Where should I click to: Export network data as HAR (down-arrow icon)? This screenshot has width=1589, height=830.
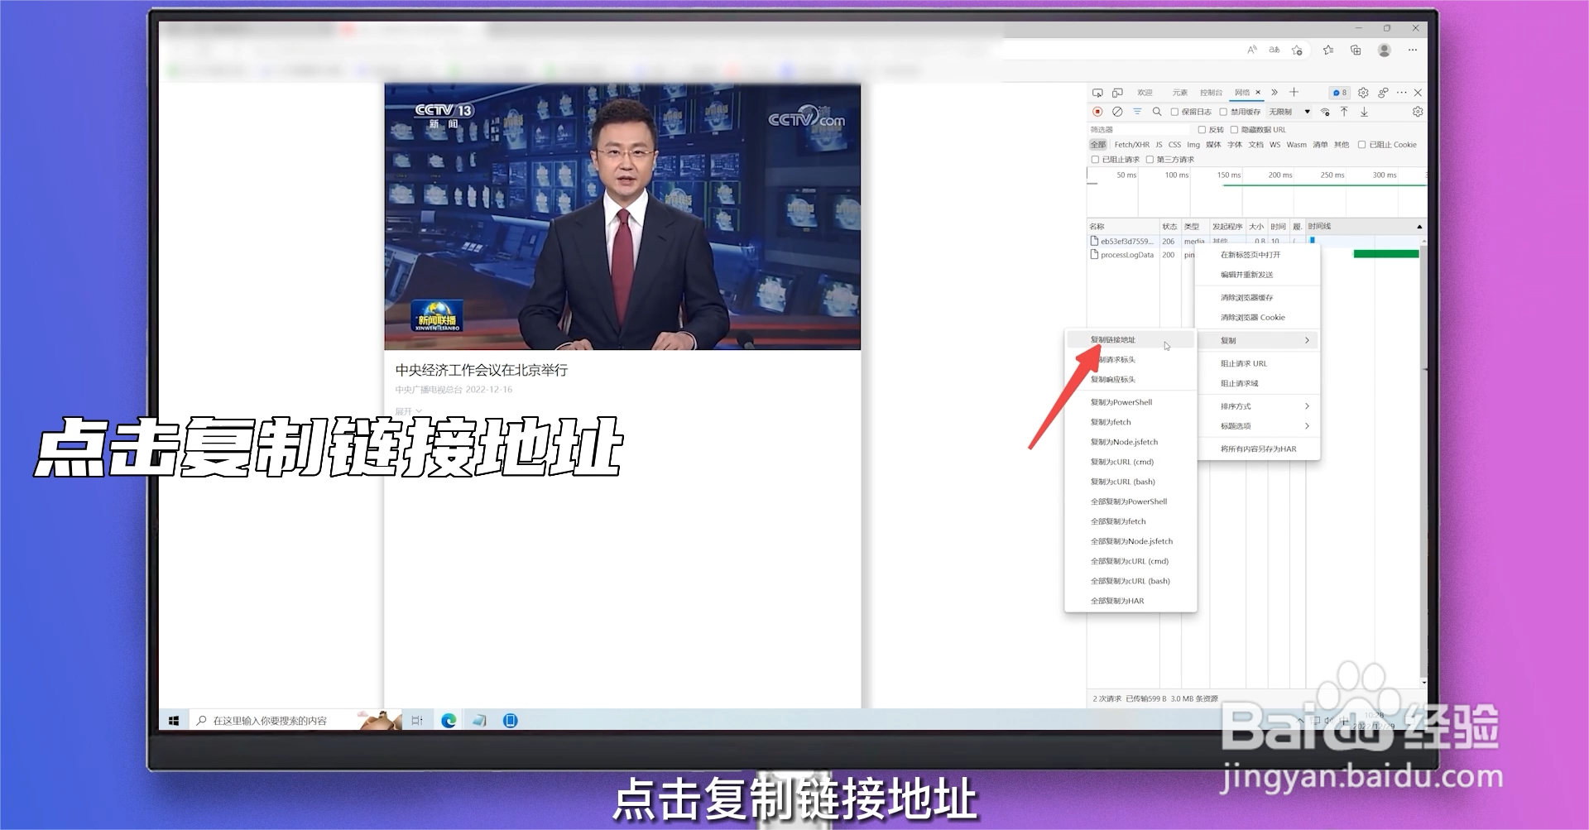(x=1365, y=112)
